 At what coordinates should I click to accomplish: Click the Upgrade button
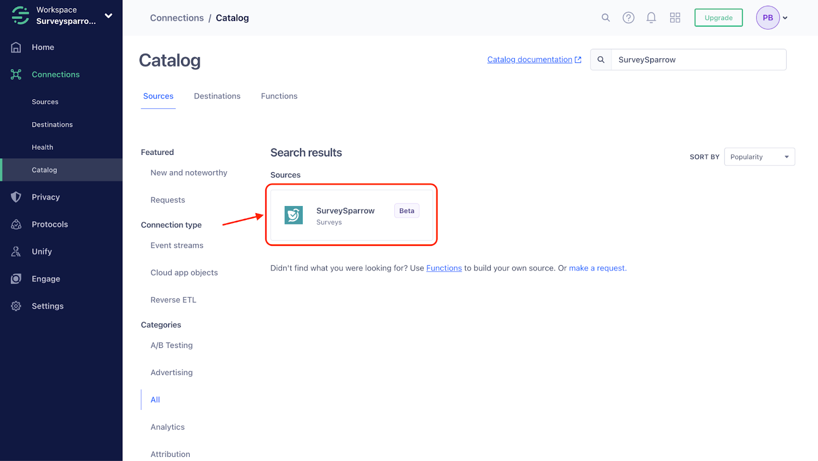pyautogui.click(x=718, y=18)
